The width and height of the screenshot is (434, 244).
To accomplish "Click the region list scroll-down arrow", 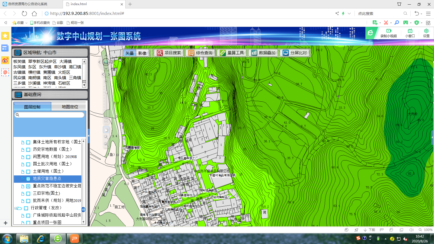I will point(84,85).
